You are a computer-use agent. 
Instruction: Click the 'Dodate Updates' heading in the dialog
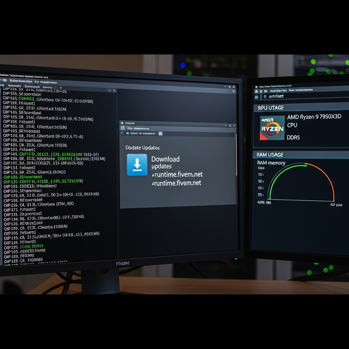(142, 148)
